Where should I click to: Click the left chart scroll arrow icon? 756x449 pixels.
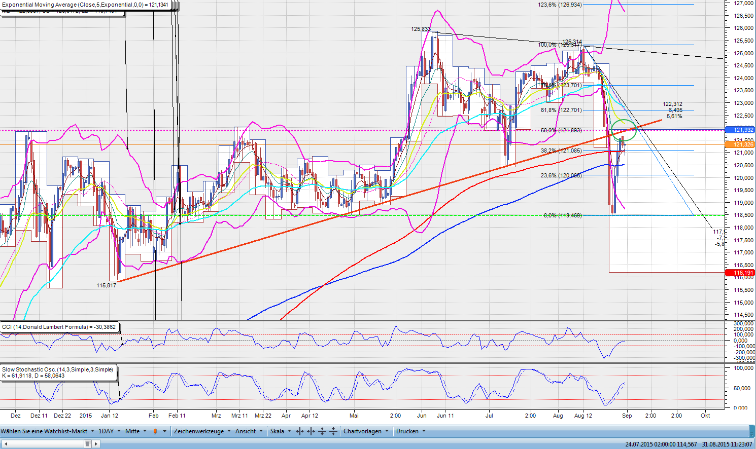pyautogui.click(x=5, y=443)
